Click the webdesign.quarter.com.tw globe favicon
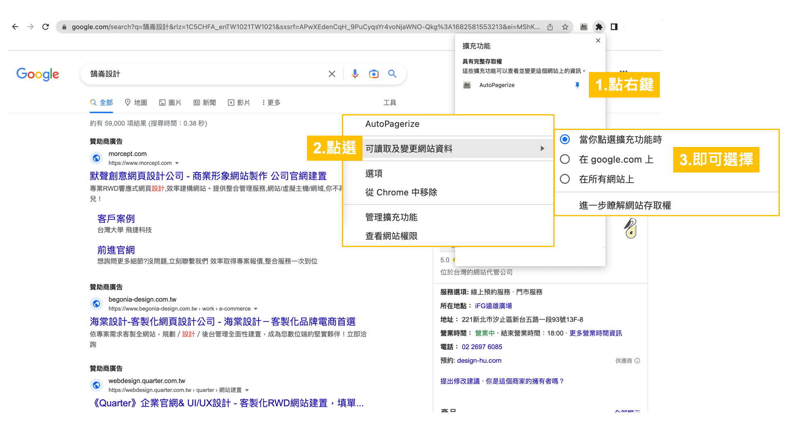787x424 pixels. 96,385
